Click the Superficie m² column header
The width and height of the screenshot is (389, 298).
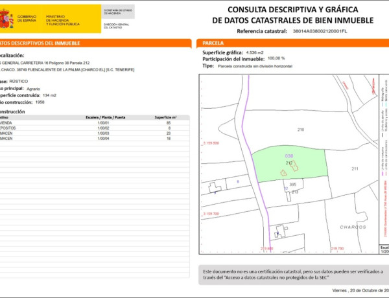(x=166, y=117)
